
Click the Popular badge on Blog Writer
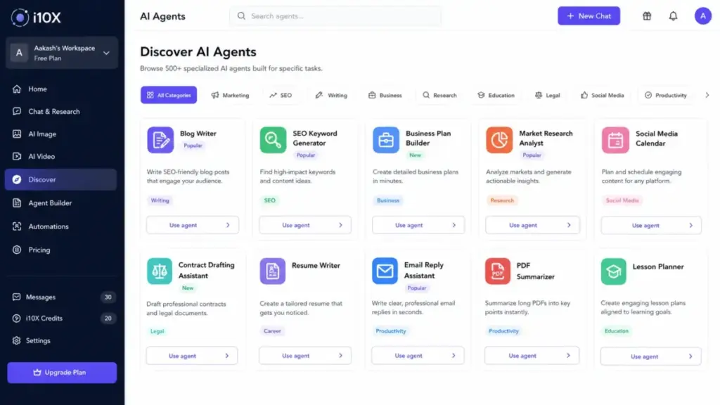(193, 146)
